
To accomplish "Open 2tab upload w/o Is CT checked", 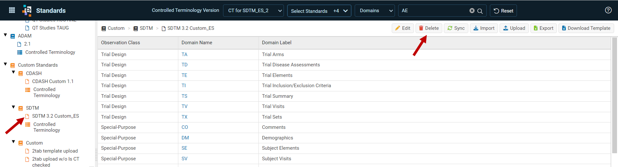I will tap(55, 162).
